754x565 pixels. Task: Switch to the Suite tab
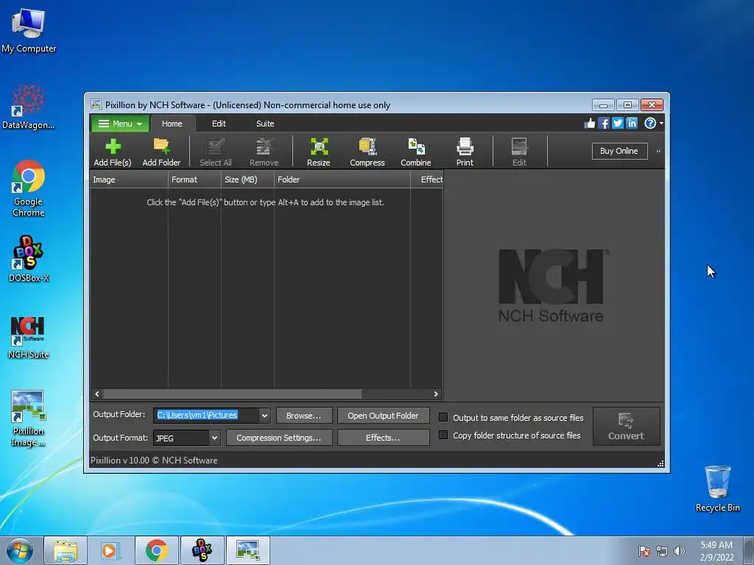[265, 124]
